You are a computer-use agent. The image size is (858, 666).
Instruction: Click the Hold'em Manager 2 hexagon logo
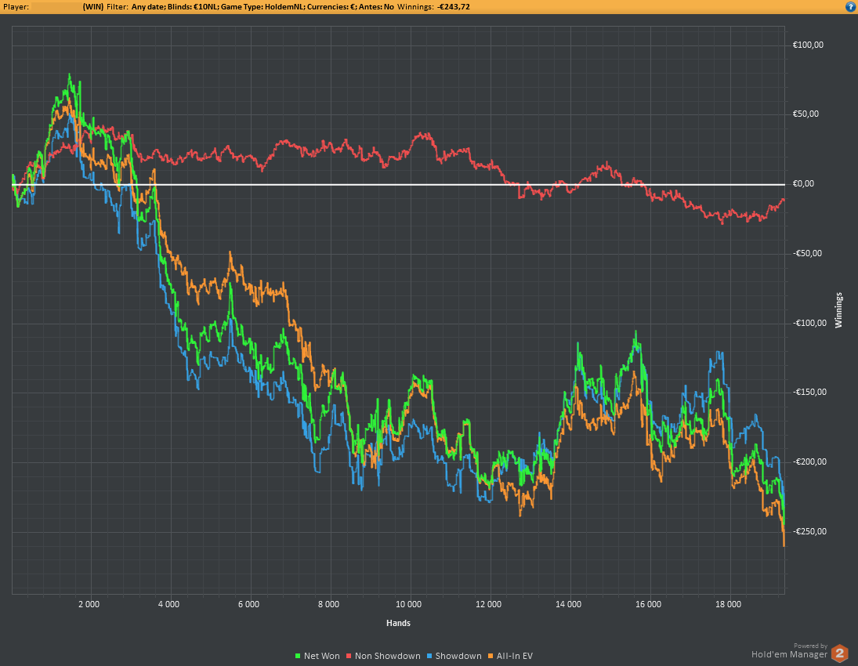click(x=839, y=653)
